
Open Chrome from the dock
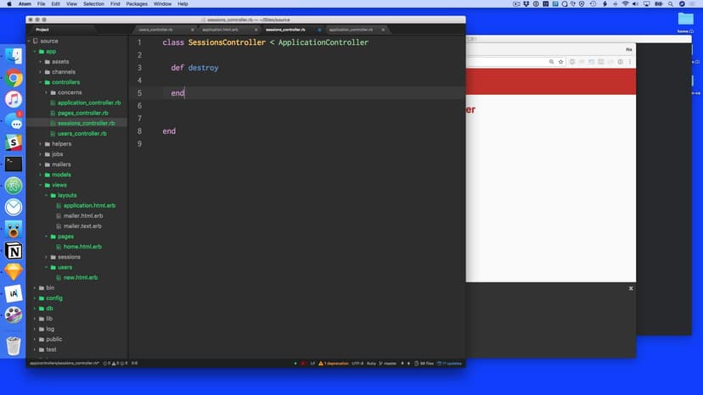point(14,78)
